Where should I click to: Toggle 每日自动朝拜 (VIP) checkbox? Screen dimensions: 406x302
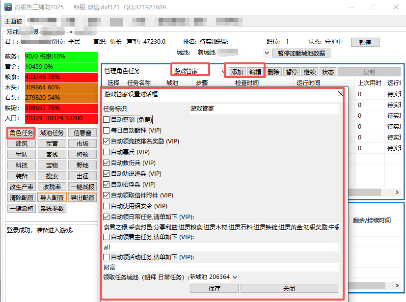[107, 131]
